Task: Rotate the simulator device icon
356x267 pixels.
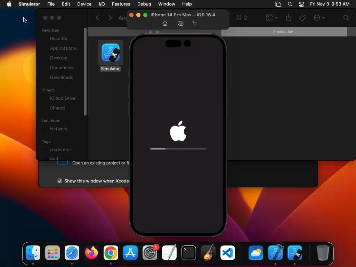Action: click(194, 23)
